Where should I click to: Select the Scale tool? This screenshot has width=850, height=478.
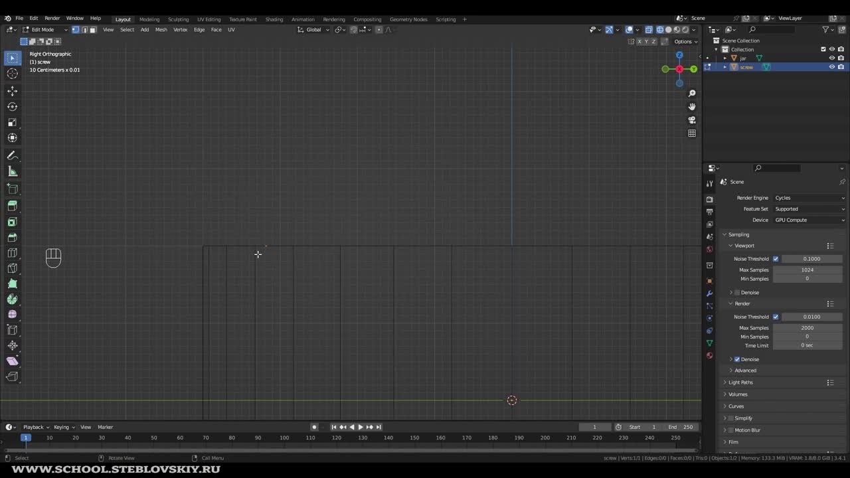[x=12, y=122]
